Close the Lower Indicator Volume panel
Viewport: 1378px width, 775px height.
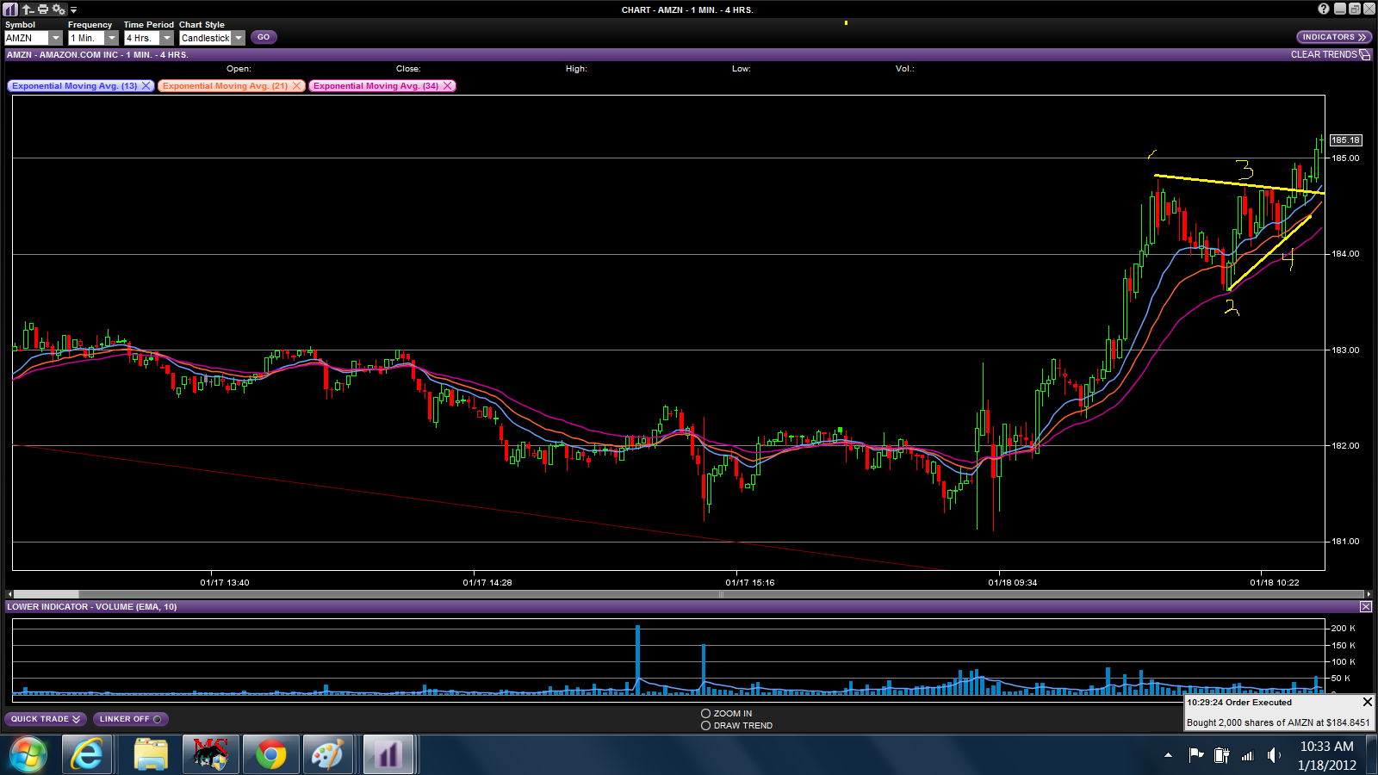click(1366, 607)
